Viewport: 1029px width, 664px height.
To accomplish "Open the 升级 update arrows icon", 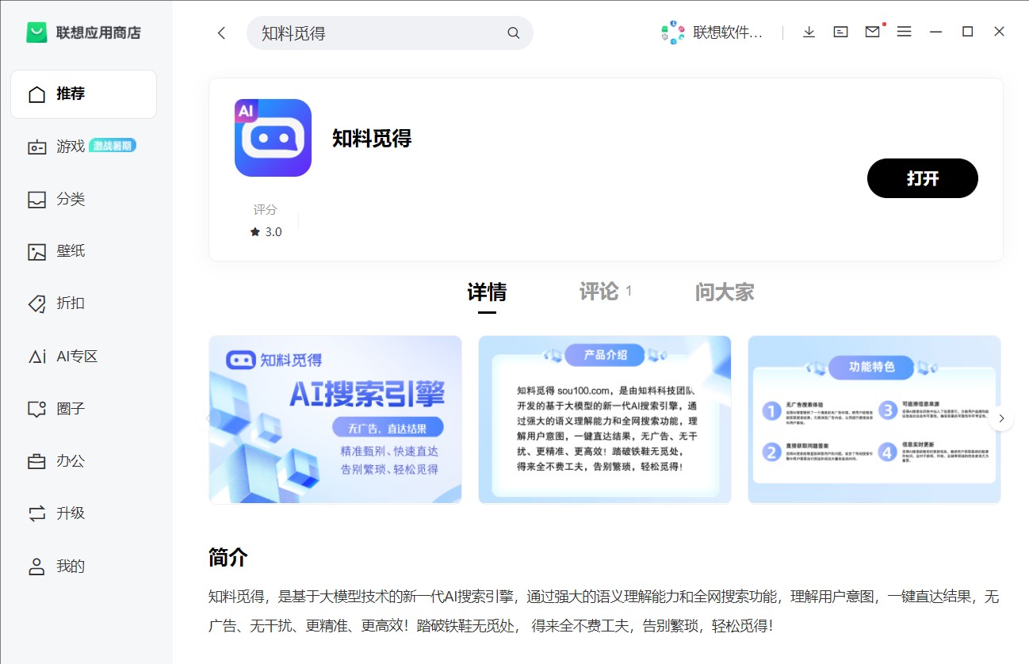I will [x=36, y=513].
